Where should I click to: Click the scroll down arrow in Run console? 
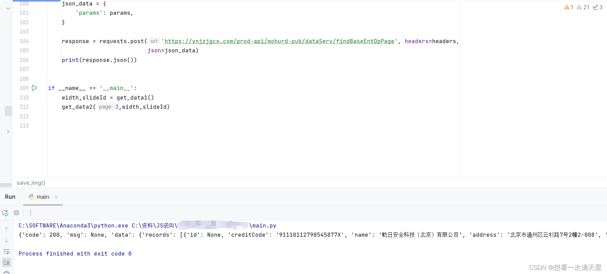click(7, 240)
